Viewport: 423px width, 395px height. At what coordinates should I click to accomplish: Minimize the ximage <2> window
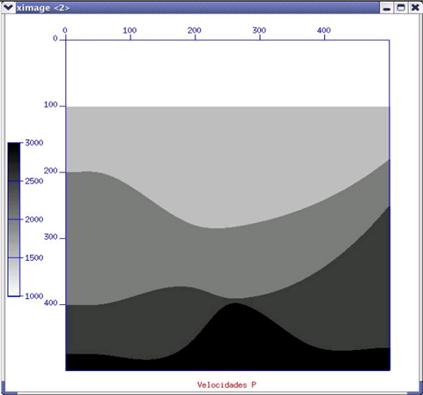387,8
